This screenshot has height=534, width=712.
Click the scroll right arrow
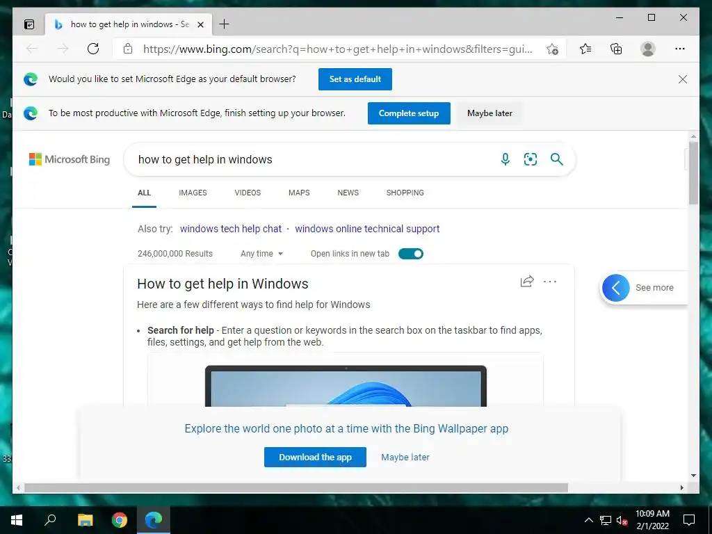(x=681, y=487)
